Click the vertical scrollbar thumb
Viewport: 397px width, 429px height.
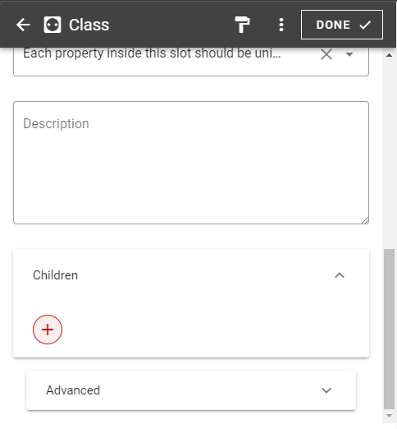point(390,329)
